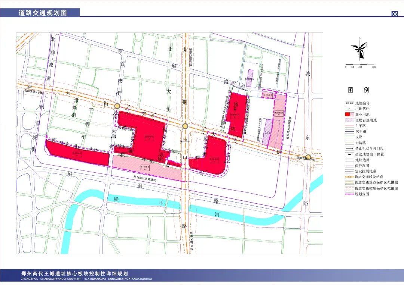Click the 河 character on the river
Screen dimensions: 404x285
point(217,214)
